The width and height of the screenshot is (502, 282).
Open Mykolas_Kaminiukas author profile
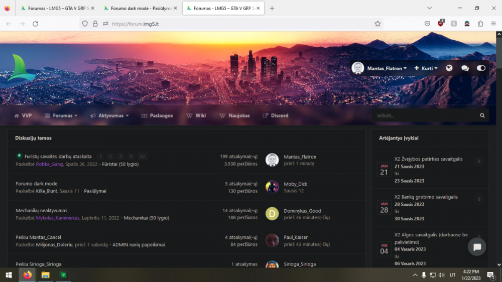pos(58,218)
